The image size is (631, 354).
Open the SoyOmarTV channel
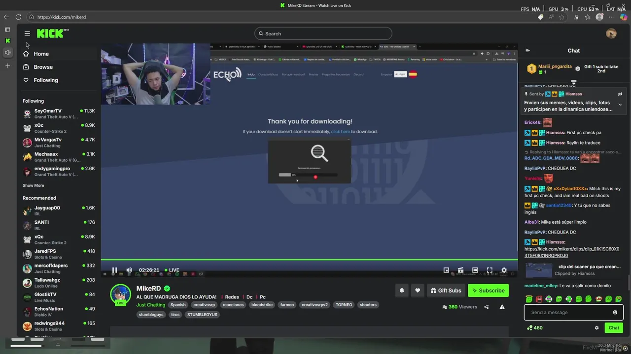59,114
